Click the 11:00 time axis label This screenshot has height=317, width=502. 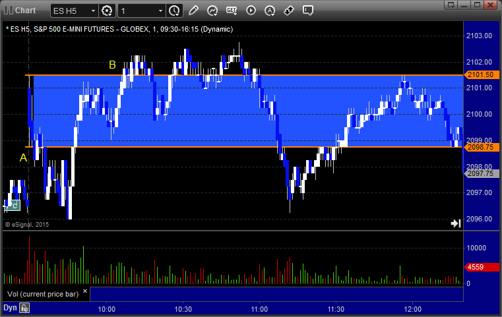click(x=259, y=309)
